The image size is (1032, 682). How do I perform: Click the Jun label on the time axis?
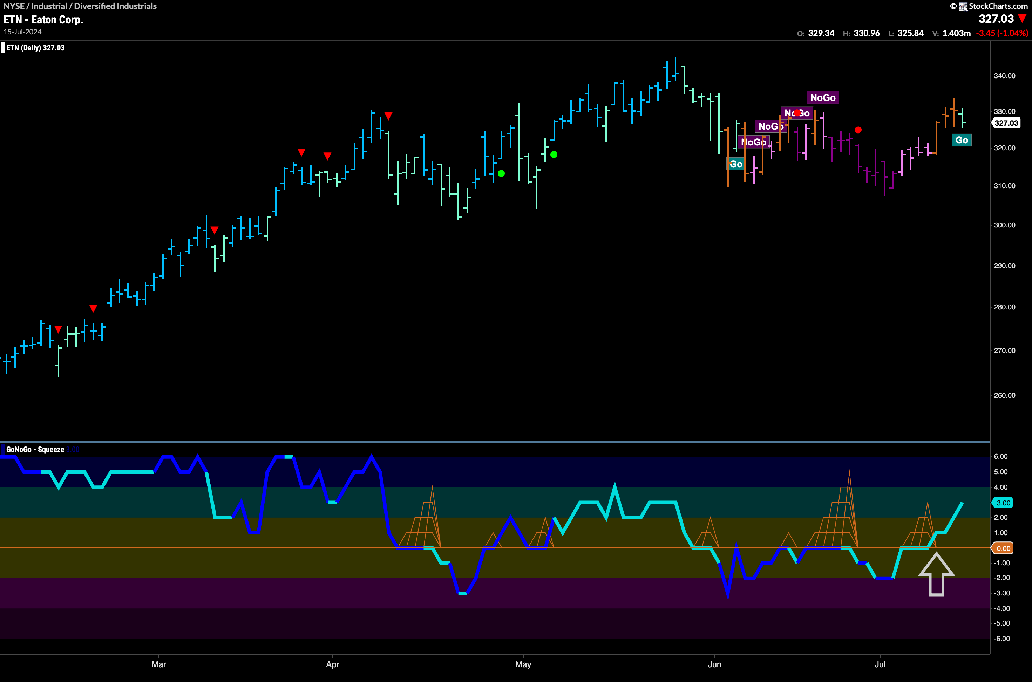(x=714, y=664)
